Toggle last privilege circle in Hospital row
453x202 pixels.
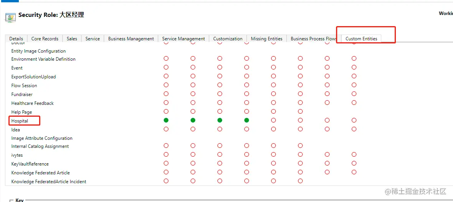(354, 120)
